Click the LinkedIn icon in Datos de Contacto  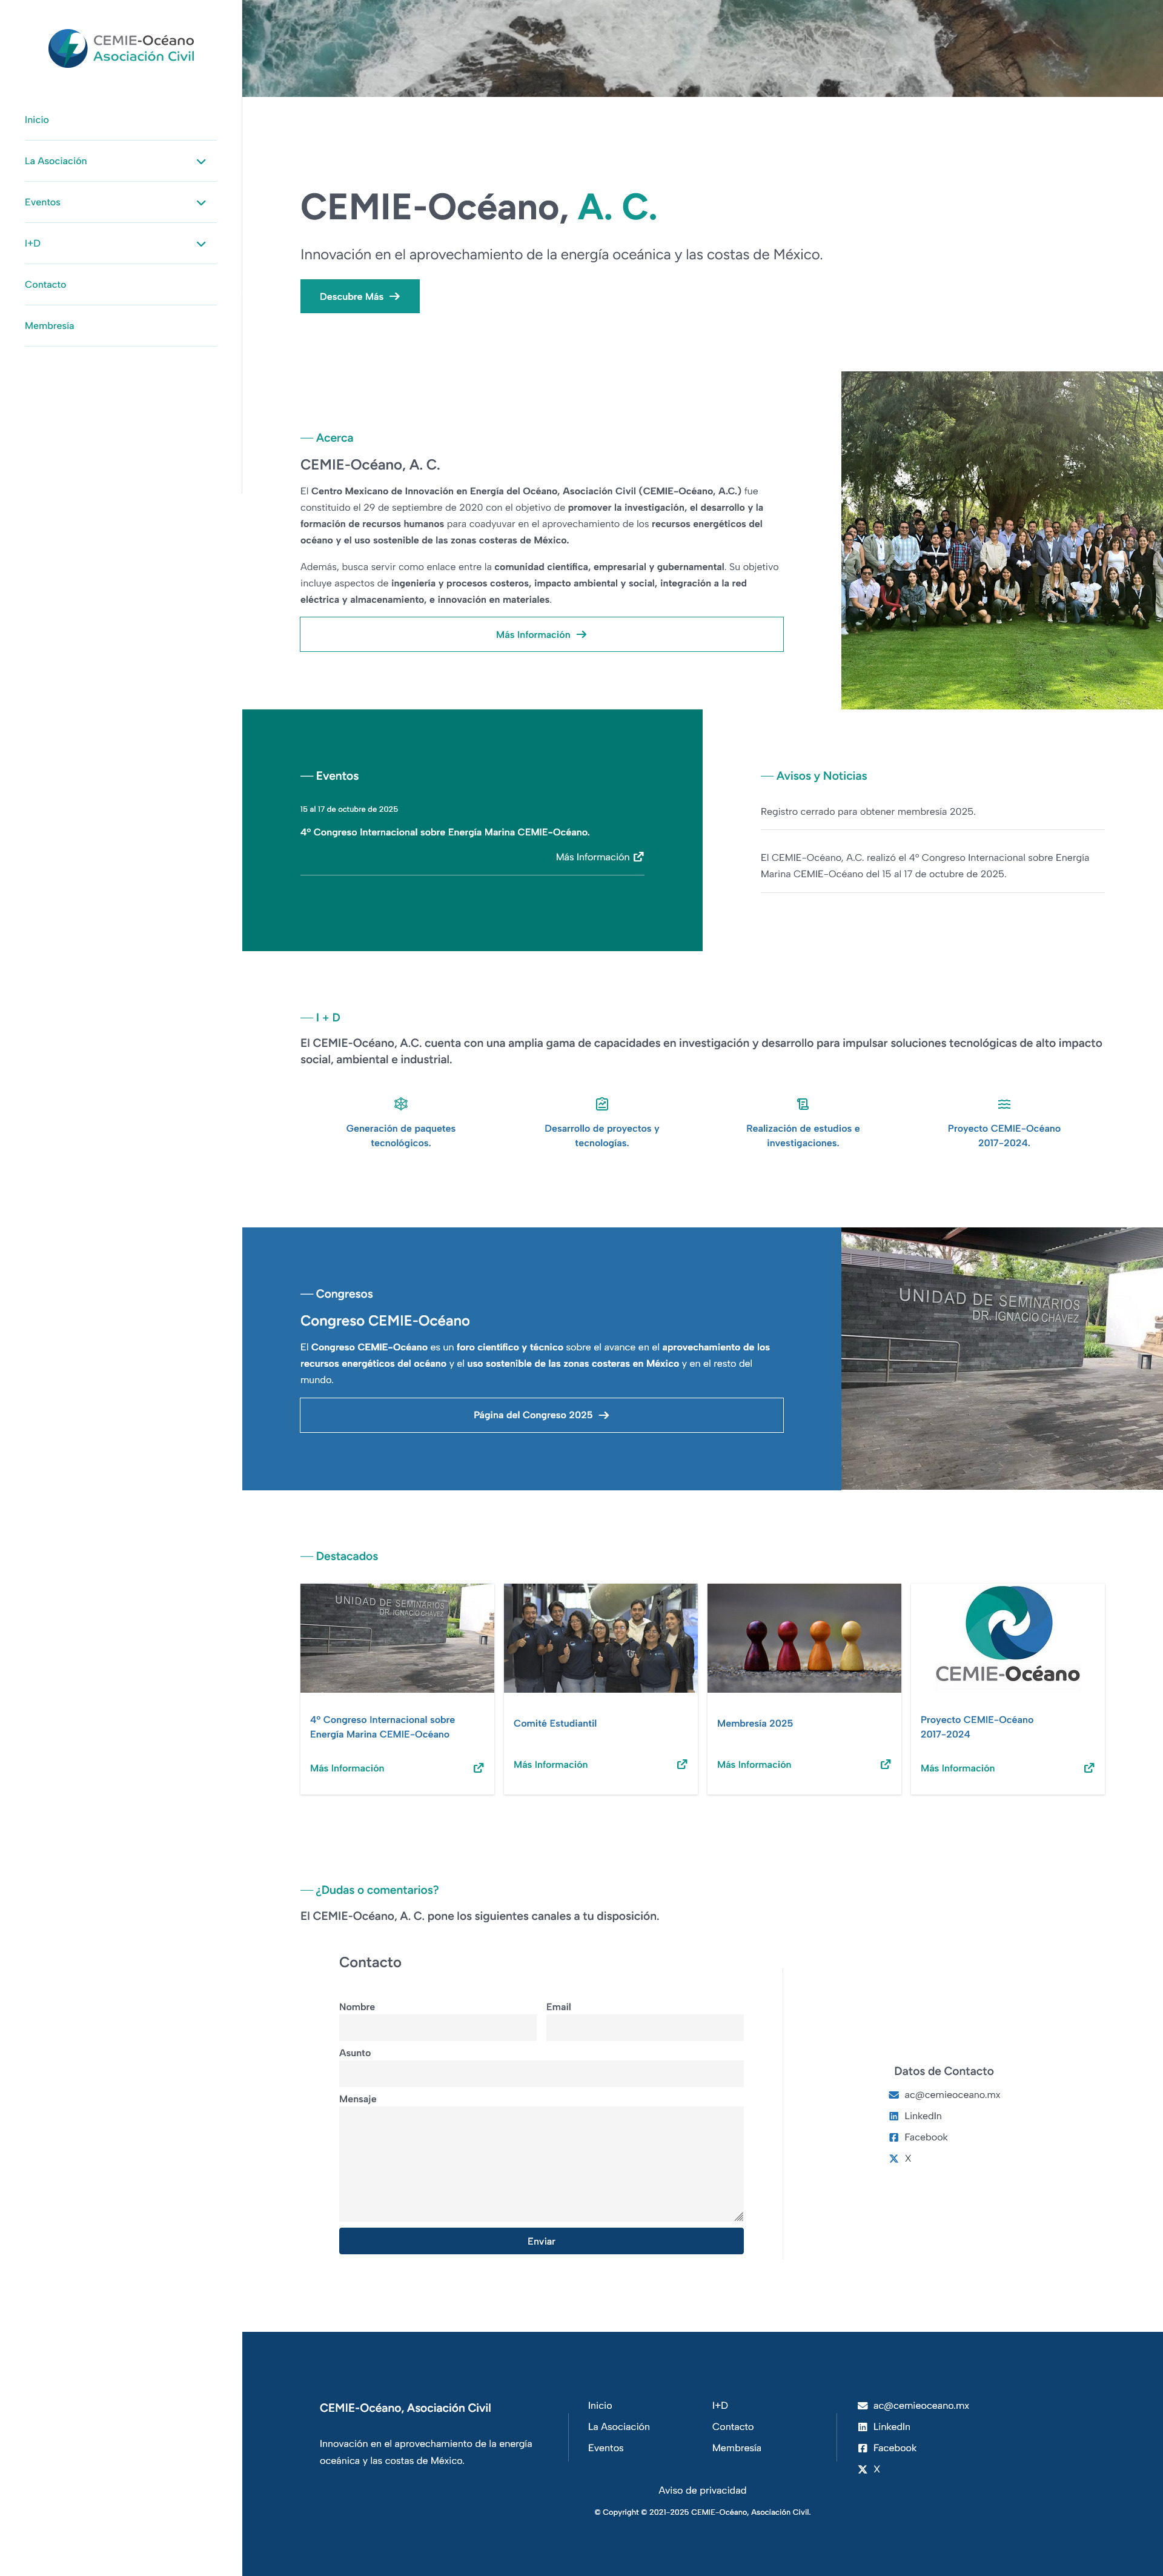[x=894, y=2116]
